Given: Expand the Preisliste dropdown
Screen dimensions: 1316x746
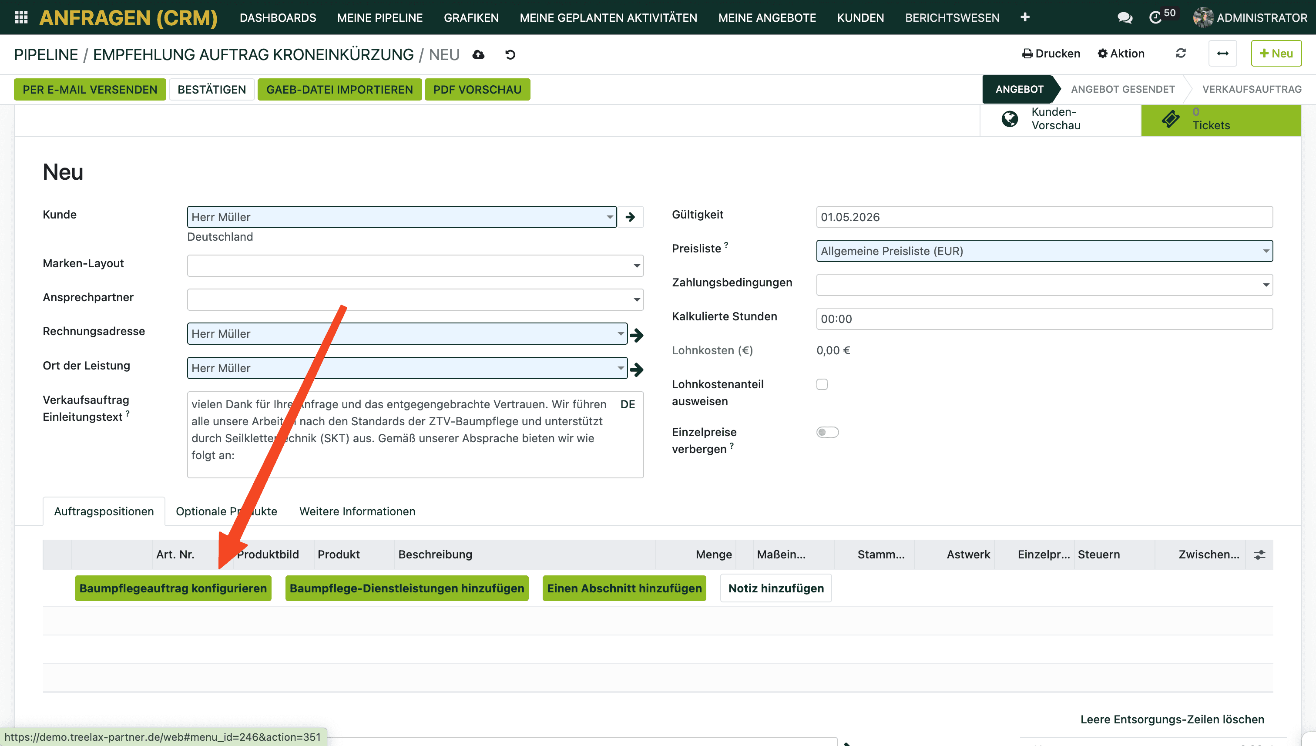Looking at the screenshot, I should [x=1266, y=251].
